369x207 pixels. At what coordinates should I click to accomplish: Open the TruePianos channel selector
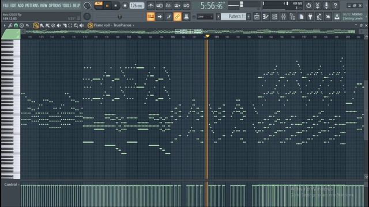pos(123,25)
